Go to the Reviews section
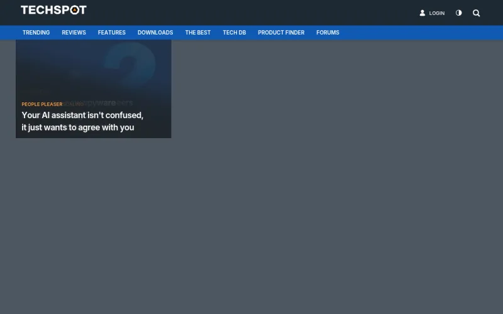503x314 pixels. click(74, 33)
